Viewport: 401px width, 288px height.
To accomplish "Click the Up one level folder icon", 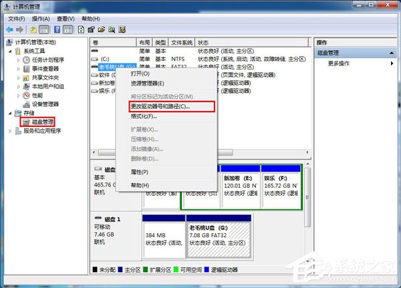I will (34, 29).
